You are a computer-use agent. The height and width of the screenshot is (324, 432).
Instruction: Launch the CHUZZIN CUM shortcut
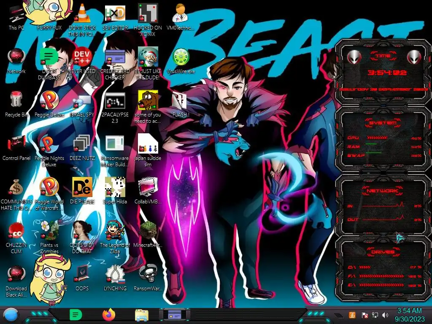16,238
